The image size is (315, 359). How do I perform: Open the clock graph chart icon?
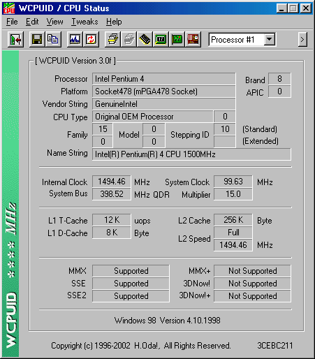[75, 40]
